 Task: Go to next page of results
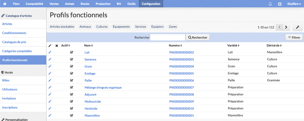coord(286,27)
